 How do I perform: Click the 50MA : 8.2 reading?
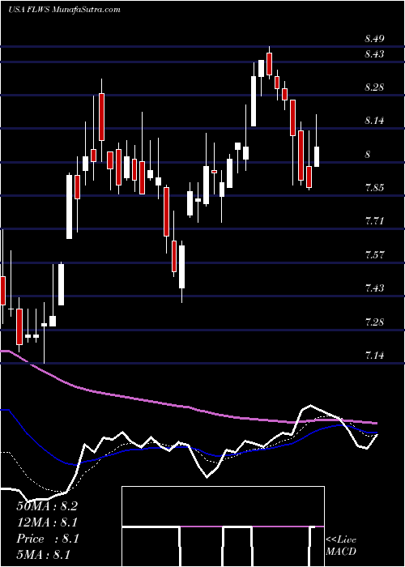47,506
